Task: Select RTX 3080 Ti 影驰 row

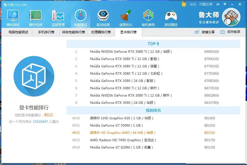Action: [153, 59]
